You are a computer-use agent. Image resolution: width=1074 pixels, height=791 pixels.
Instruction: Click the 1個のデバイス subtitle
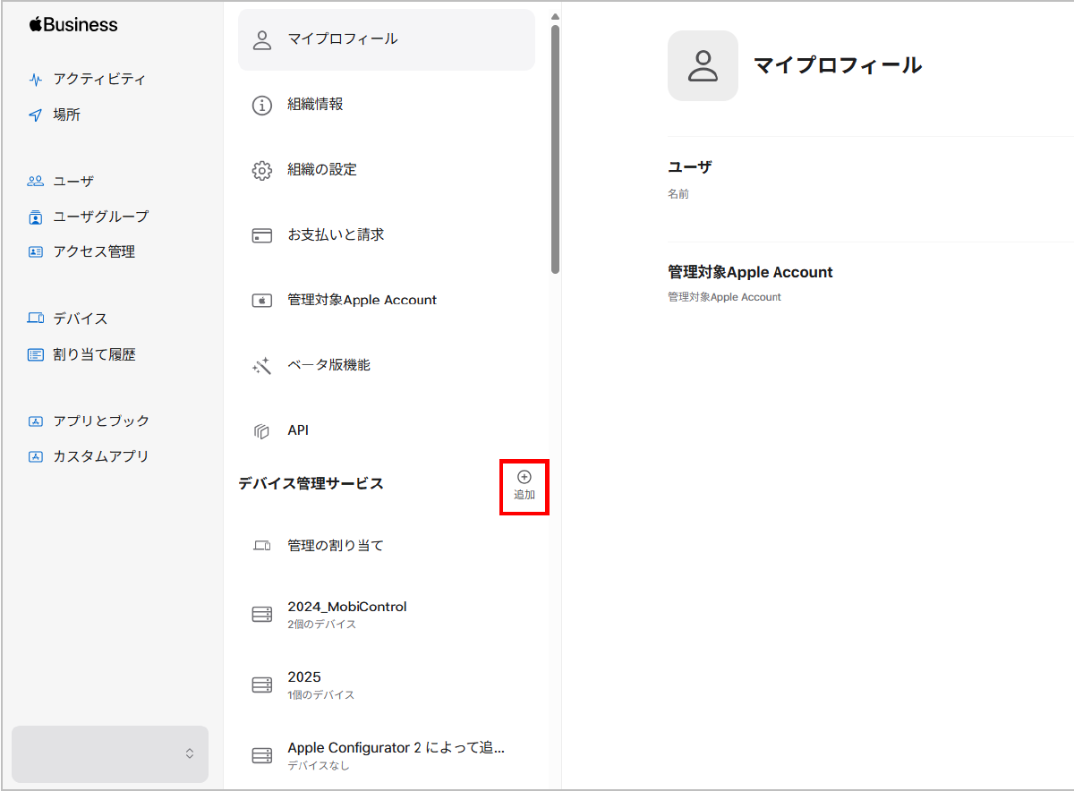[x=321, y=695]
